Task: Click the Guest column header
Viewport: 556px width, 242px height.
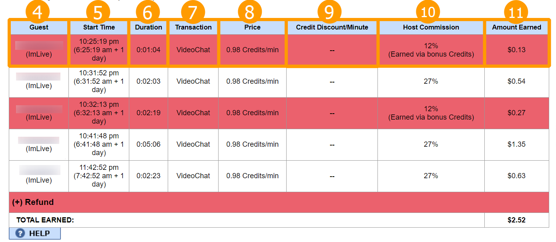Action: (x=39, y=28)
